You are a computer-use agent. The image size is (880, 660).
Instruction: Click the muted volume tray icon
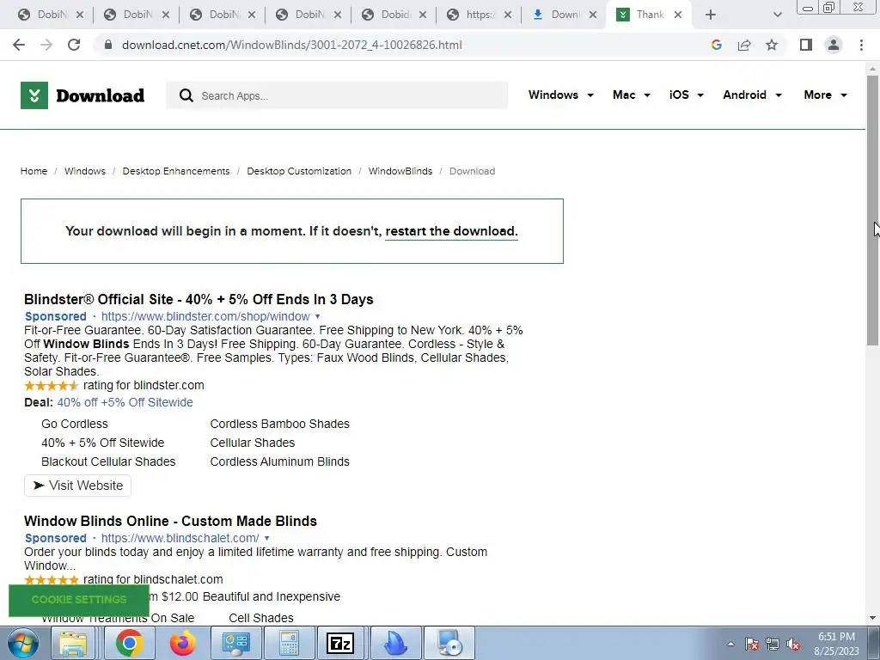[793, 645]
